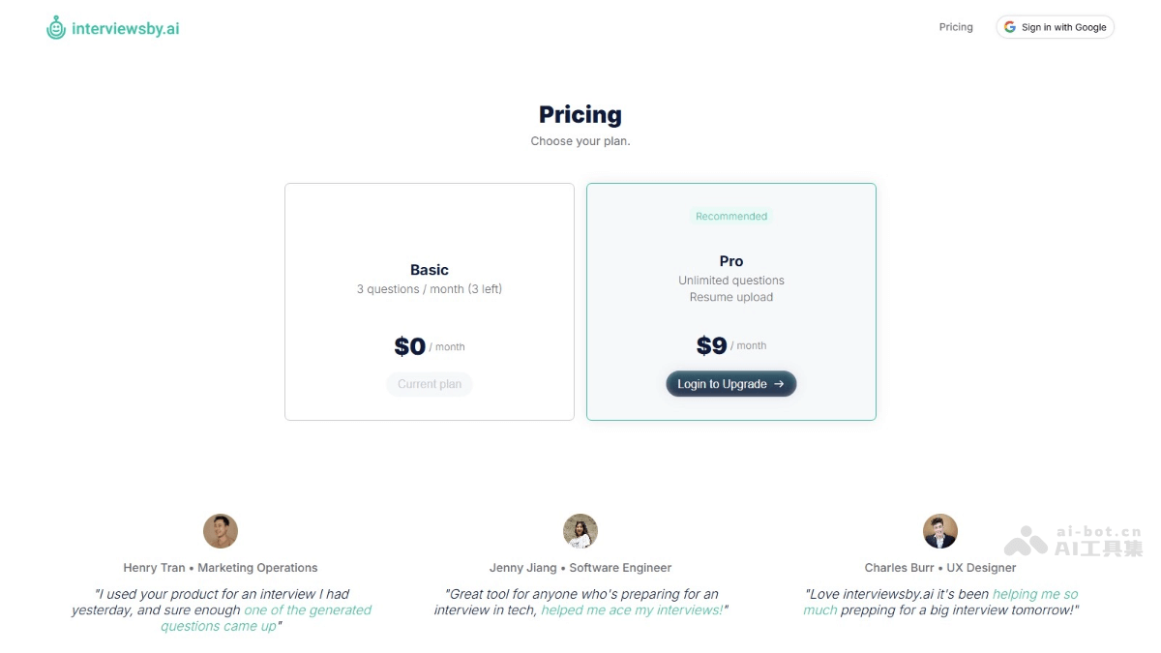Select the Pro plan card title
Screen dimensions: 1161x653
(731, 261)
